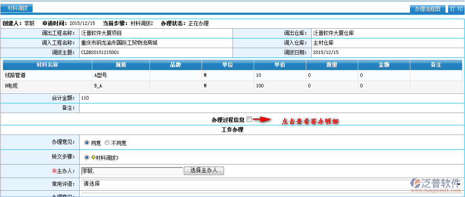The width and height of the screenshot is (465, 197).
Task: Click the 泛普软件 logo icon
Action: (414, 183)
